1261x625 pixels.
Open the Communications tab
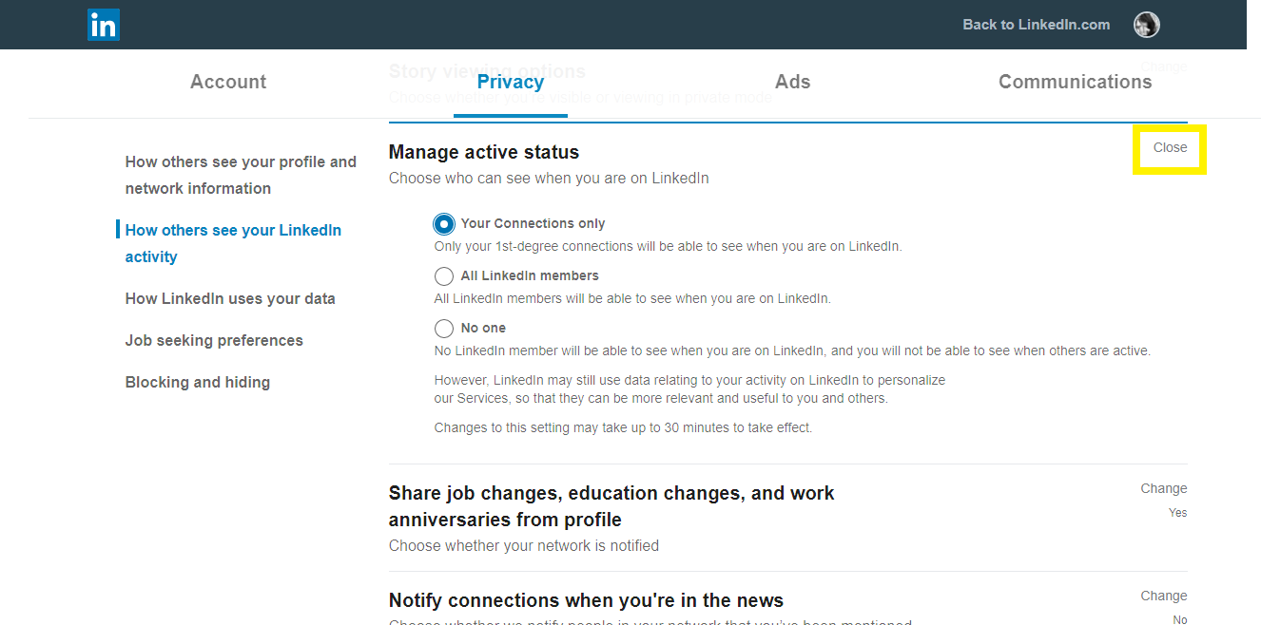(1075, 82)
